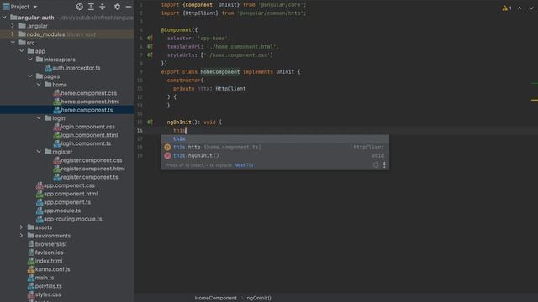Collapse the app folder

coord(22,51)
